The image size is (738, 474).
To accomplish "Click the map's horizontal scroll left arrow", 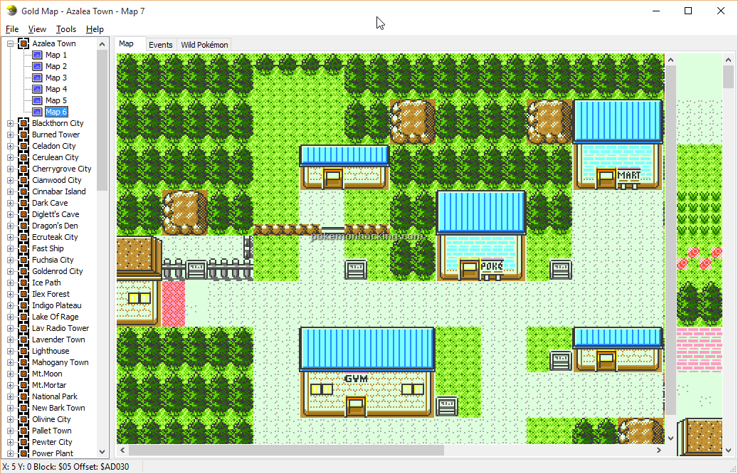I will (x=122, y=451).
